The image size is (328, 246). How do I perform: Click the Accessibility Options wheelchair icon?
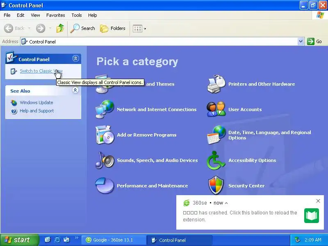coord(216,160)
